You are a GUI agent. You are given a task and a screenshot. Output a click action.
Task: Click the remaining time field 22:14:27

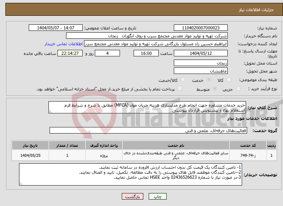coord(70,53)
